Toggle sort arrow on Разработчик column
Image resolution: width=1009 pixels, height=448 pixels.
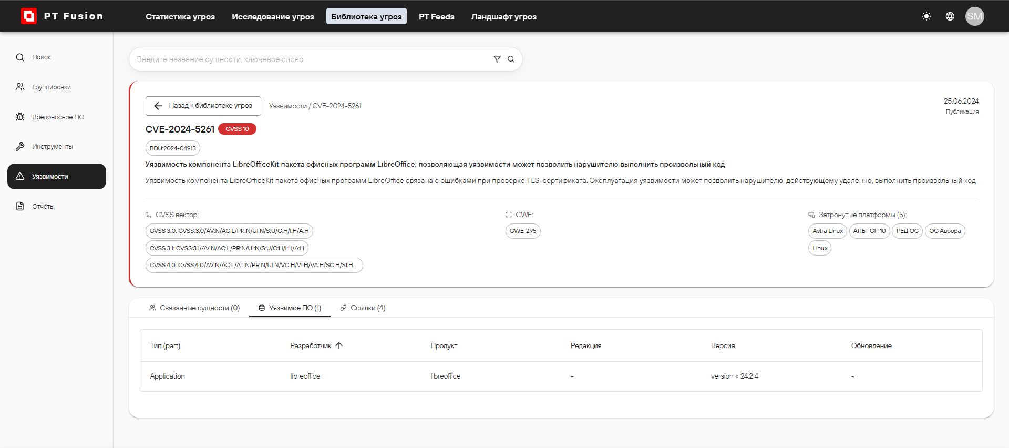point(339,345)
